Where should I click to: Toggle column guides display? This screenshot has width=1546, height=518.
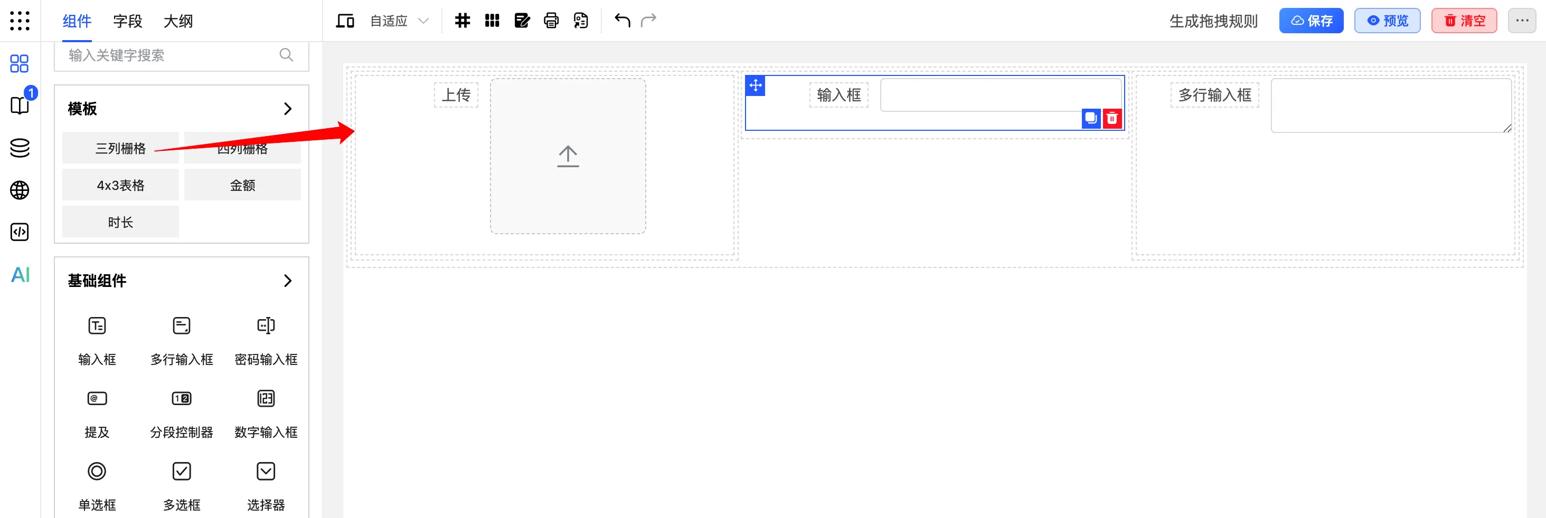click(492, 20)
